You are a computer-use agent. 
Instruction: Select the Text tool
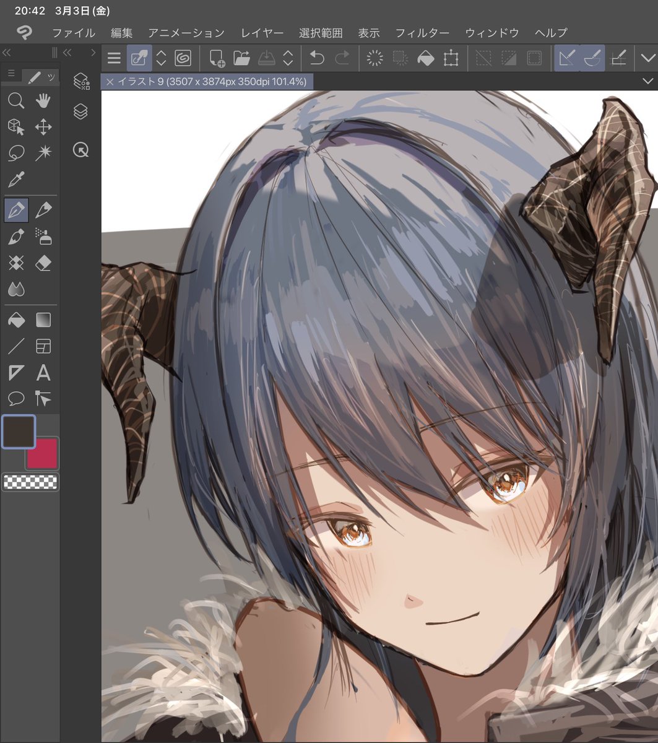coord(43,372)
